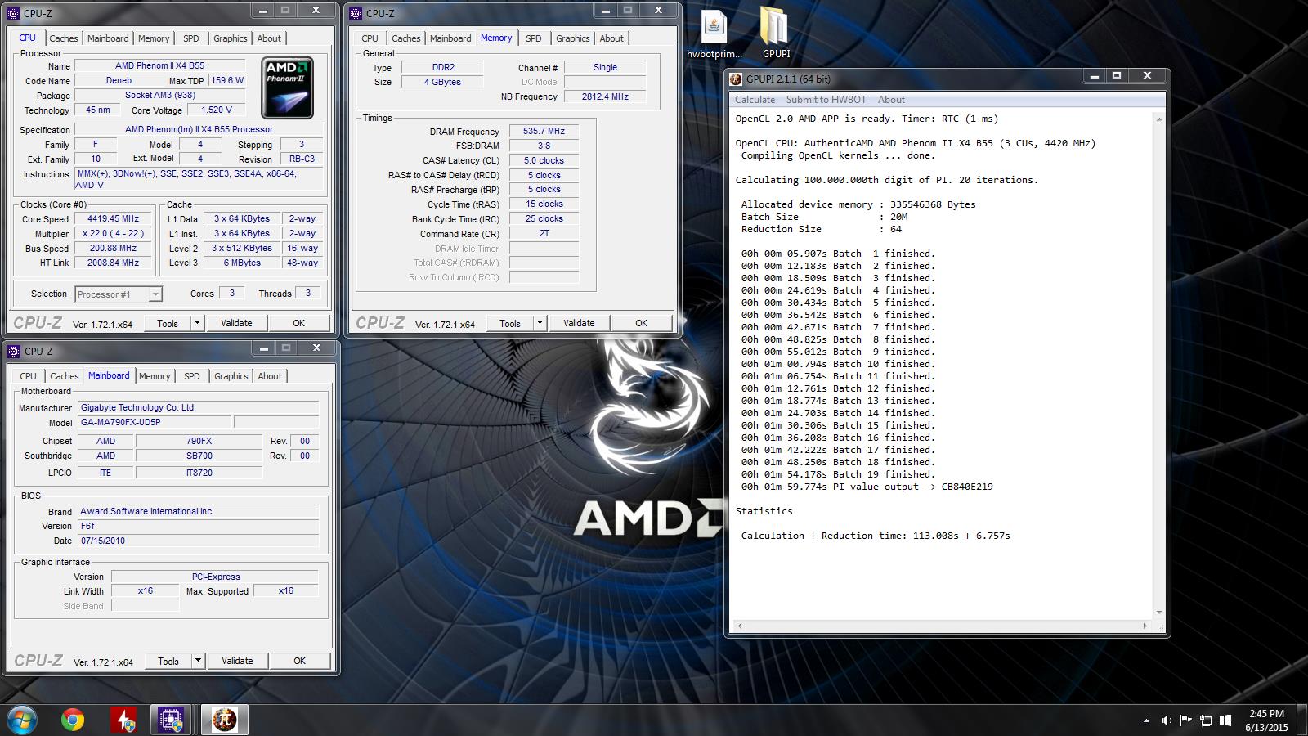Viewport: 1308px width, 736px height.
Task: Select the Memory tab in Mainboard window
Action: point(155,376)
